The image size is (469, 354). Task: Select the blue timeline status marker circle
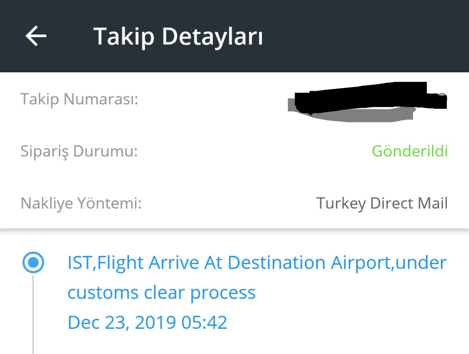click(x=33, y=262)
